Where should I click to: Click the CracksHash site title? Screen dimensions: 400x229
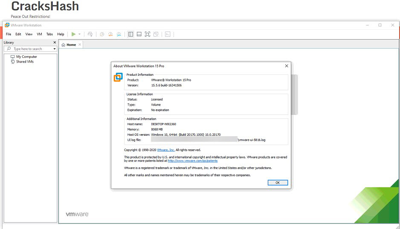(x=45, y=6)
